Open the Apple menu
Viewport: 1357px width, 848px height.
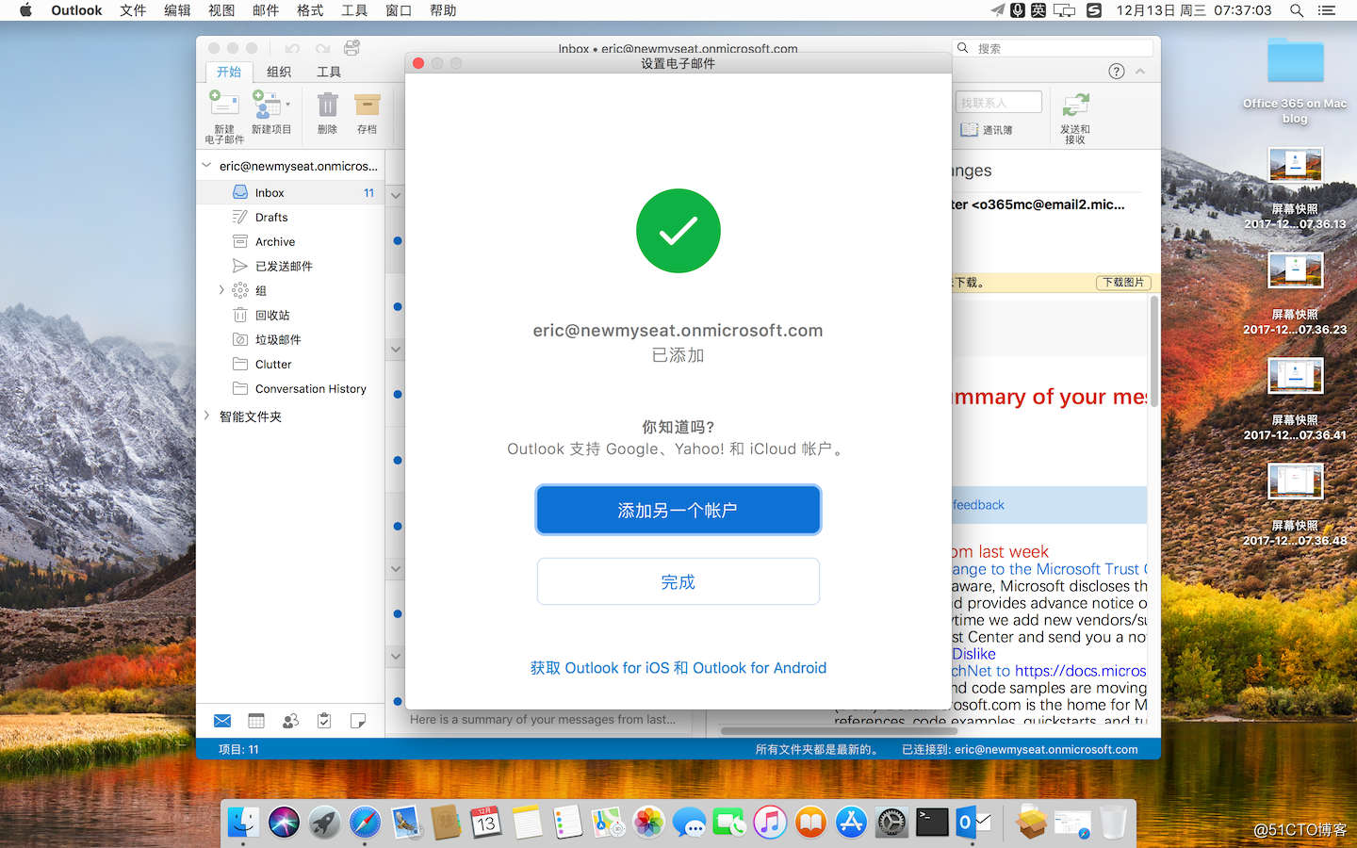25,10
